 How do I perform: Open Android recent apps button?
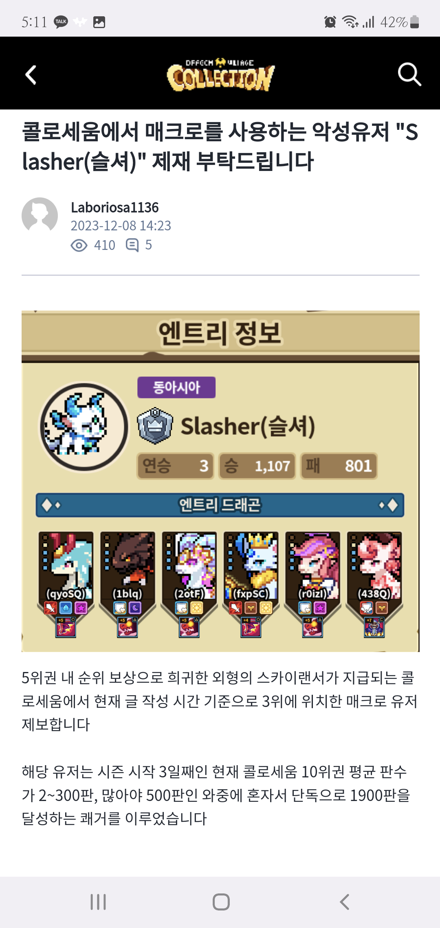point(98,902)
